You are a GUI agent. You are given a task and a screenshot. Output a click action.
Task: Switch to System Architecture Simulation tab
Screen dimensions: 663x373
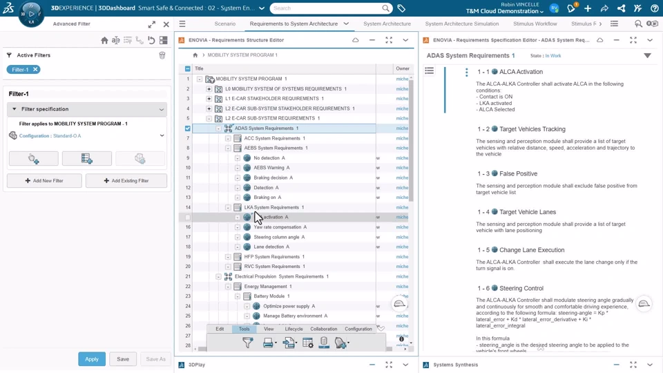(x=462, y=23)
